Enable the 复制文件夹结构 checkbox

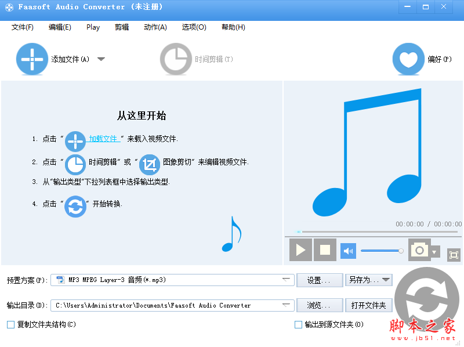click(x=10, y=324)
